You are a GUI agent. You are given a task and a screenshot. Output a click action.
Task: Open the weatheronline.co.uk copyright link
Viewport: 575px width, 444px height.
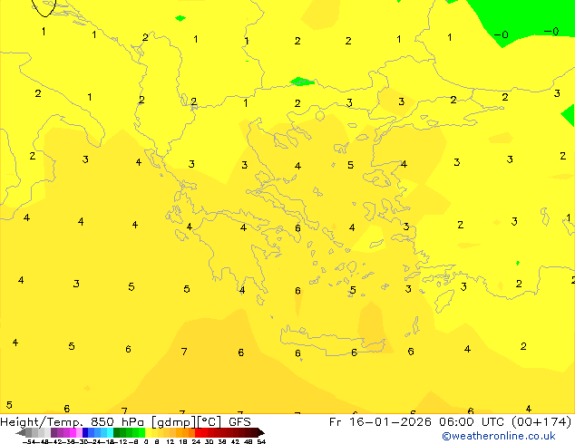[x=498, y=436]
